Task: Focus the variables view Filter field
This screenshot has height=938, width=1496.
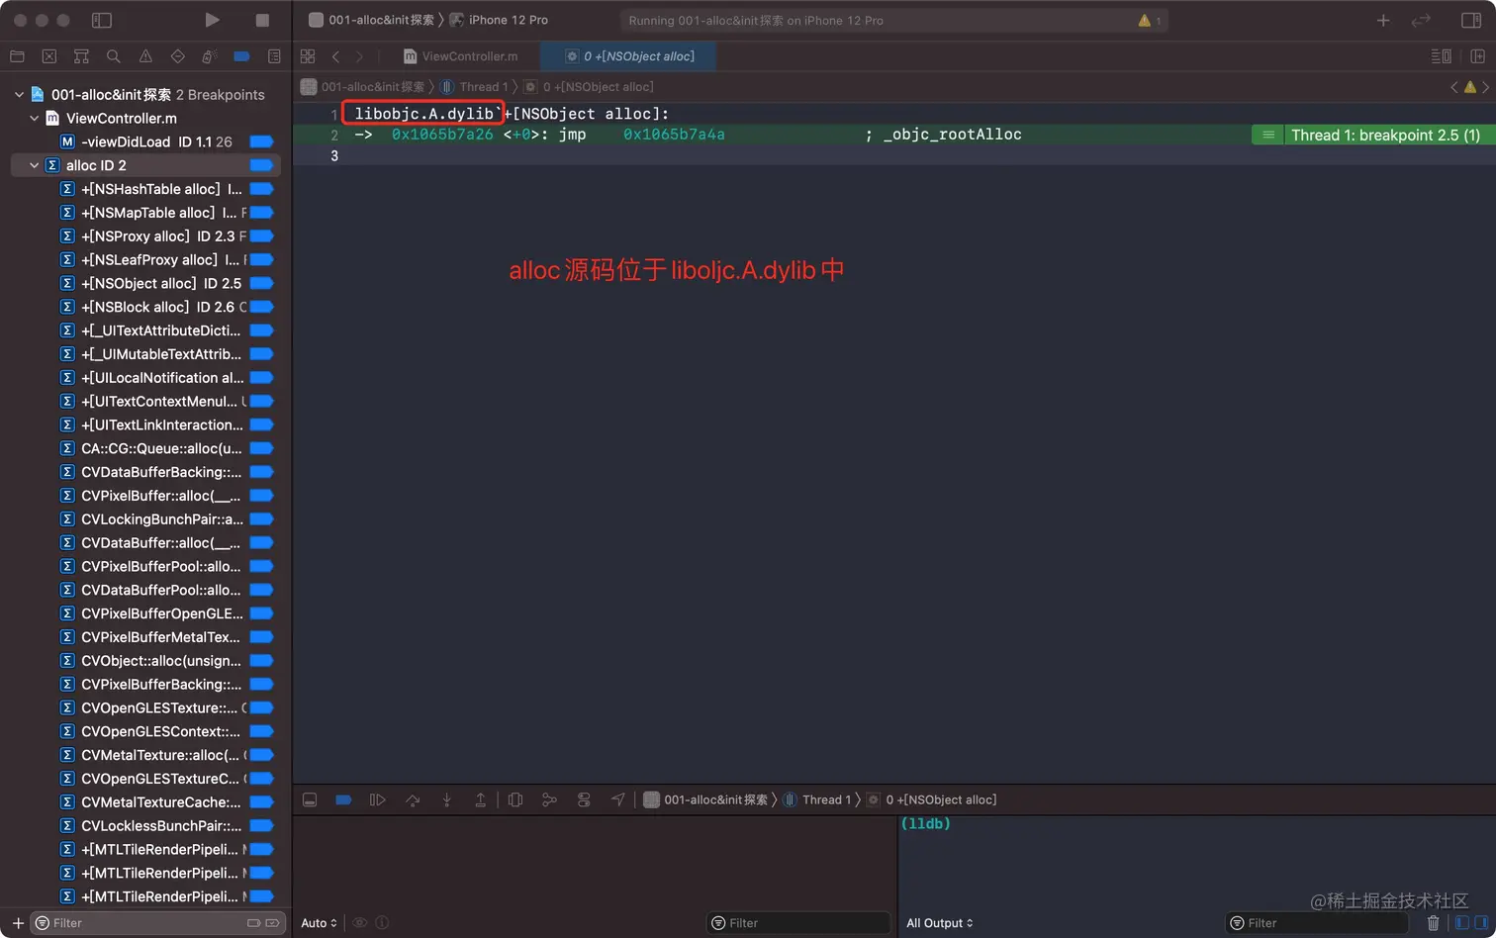Action: 798,923
